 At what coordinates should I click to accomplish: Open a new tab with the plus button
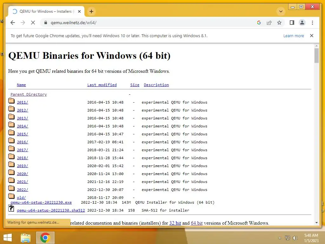click(91, 11)
